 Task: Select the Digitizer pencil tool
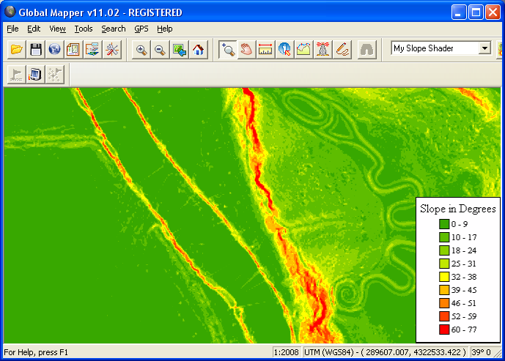coord(342,50)
